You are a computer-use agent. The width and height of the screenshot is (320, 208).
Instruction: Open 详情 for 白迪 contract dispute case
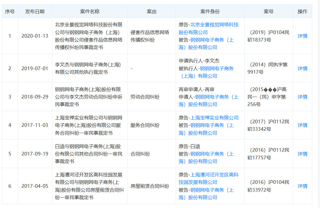(302, 154)
